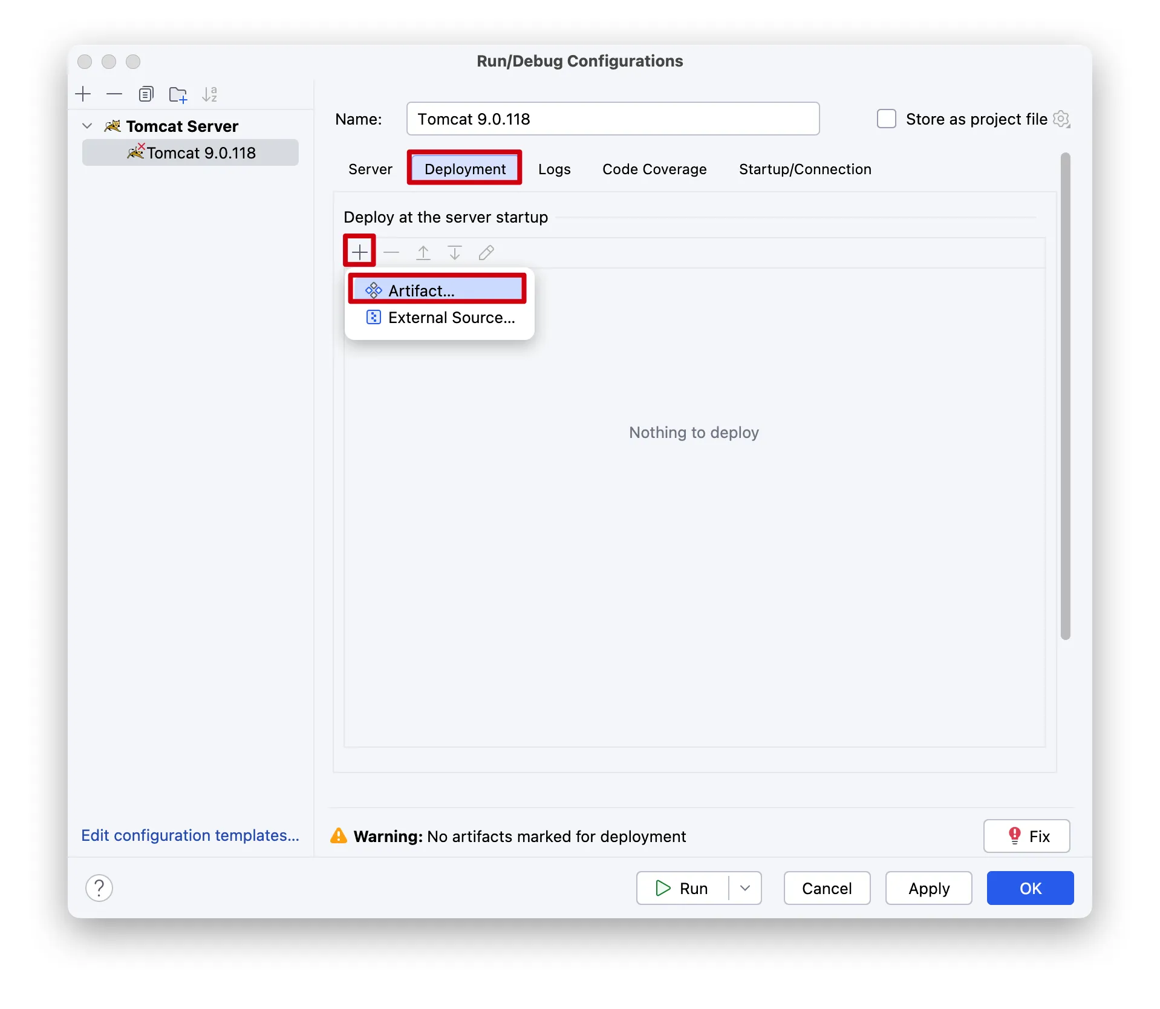The image size is (1160, 1009).
Task: Move deployment item up
Action: [x=423, y=252]
